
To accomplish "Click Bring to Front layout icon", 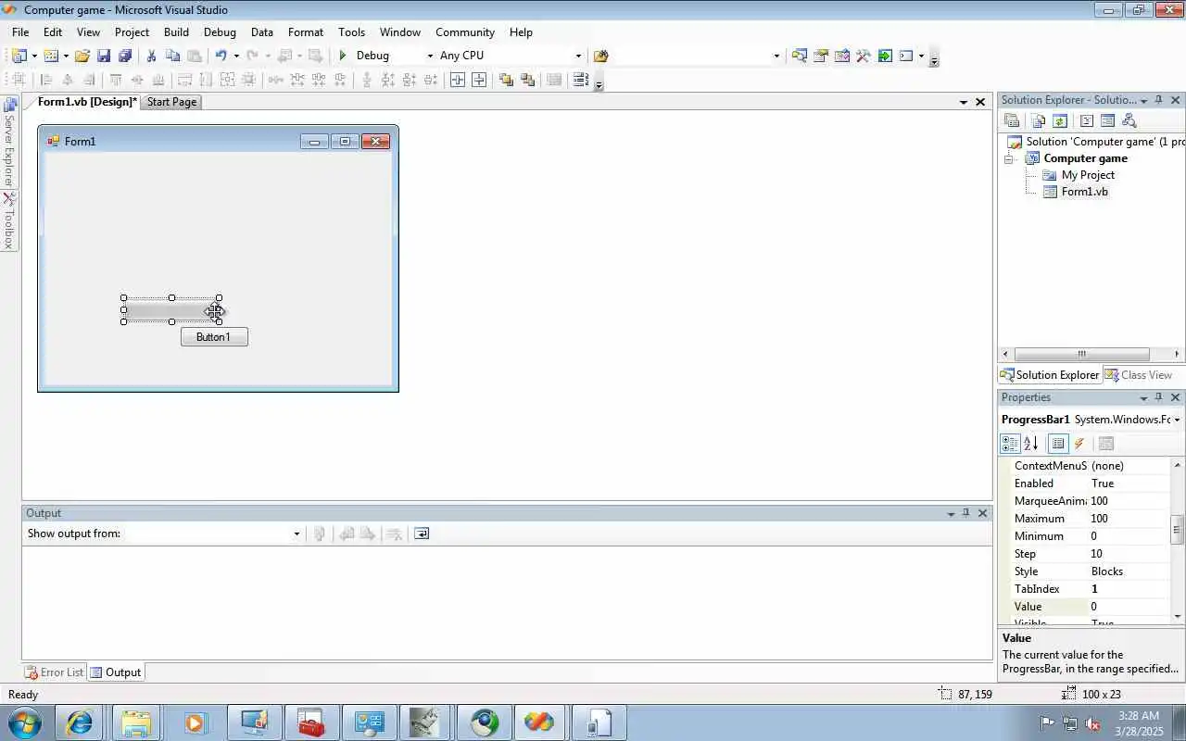I will 506,80.
